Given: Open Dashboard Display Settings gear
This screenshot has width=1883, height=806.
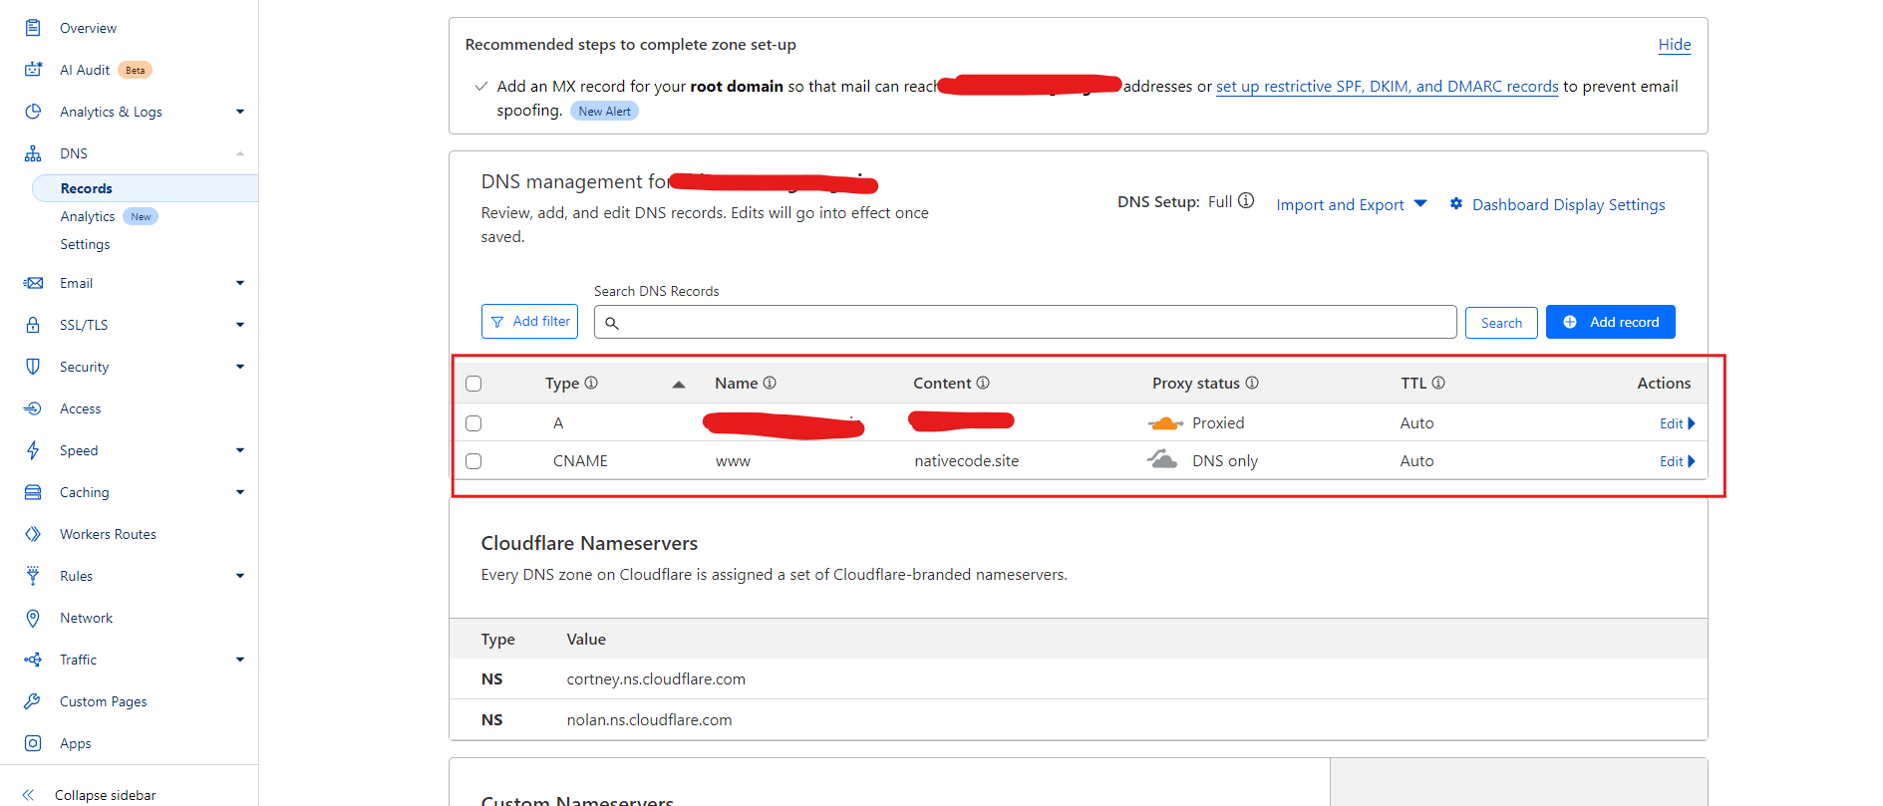Looking at the screenshot, I should tap(1456, 204).
